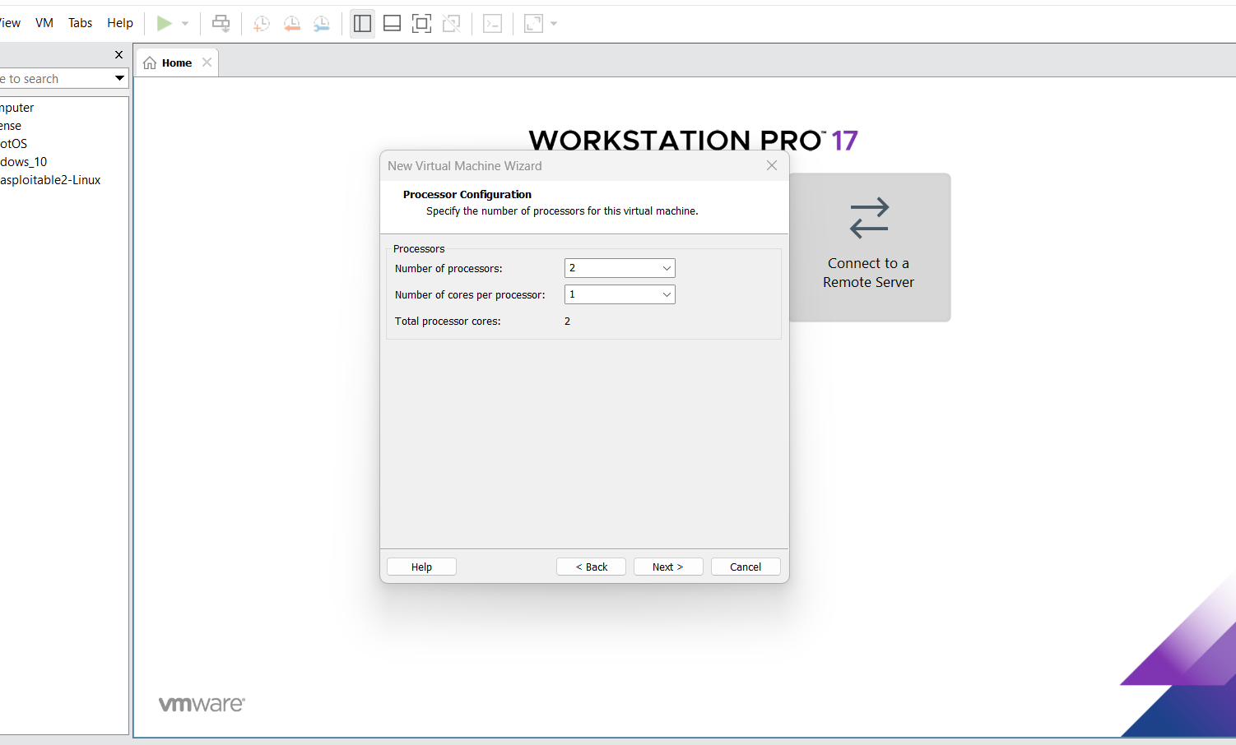Image resolution: width=1236 pixels, height=745 pixels.
Task: Open the power options dropdown arrow
Action: [185, 24]
